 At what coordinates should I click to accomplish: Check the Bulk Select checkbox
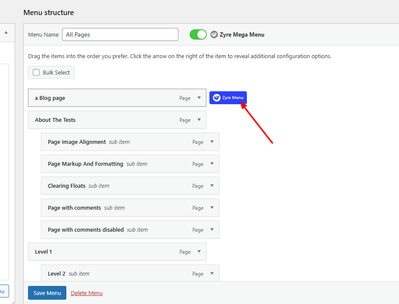tap(36, 73)
